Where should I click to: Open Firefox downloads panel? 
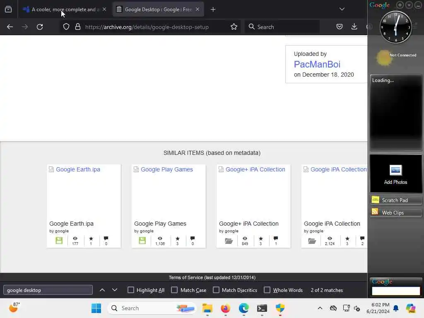tap(354, 27)
